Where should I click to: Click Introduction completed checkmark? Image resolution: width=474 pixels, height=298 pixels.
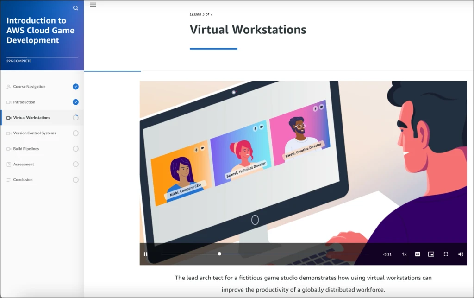click(x=75, y=102)
